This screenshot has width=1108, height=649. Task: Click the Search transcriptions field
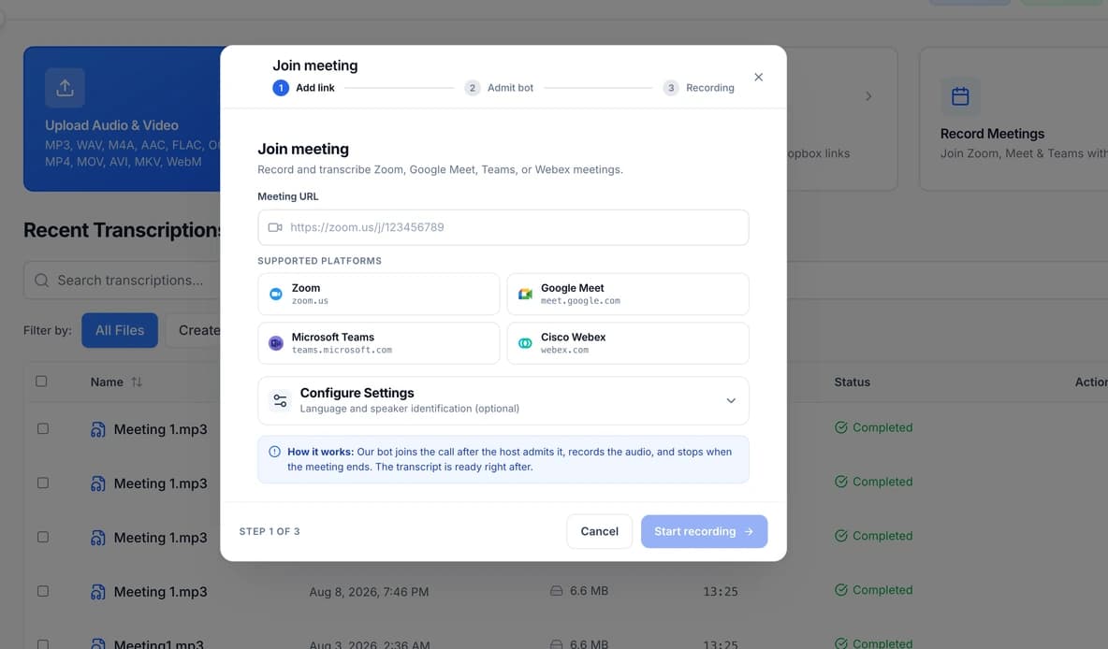tap(123, 281)
